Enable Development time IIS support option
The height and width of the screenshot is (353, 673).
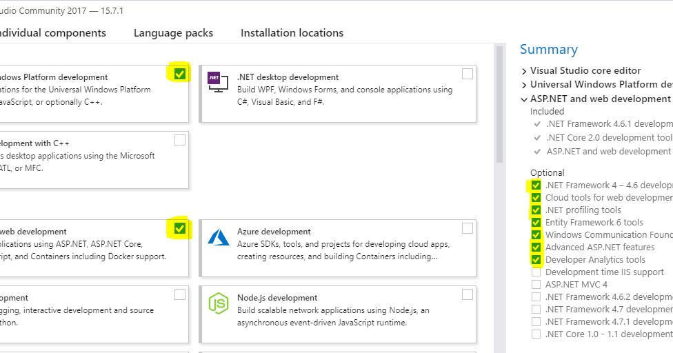(x=536, y=272)
